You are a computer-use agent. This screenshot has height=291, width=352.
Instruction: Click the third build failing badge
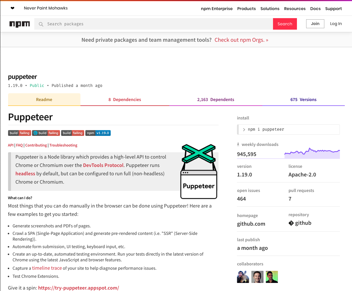72,133
